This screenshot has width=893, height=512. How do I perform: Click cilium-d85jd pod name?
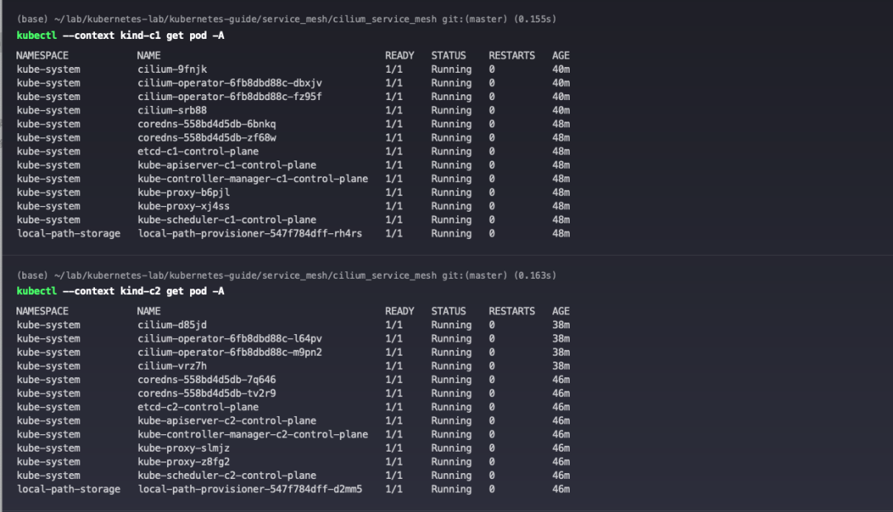coord(172,325)
